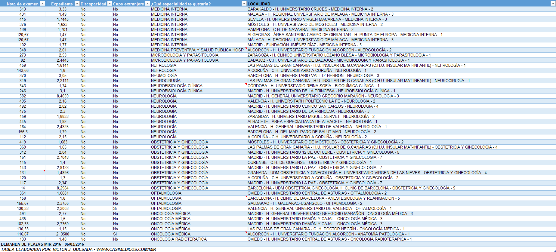Select the expediente value 1,7445

click(63, 19)
